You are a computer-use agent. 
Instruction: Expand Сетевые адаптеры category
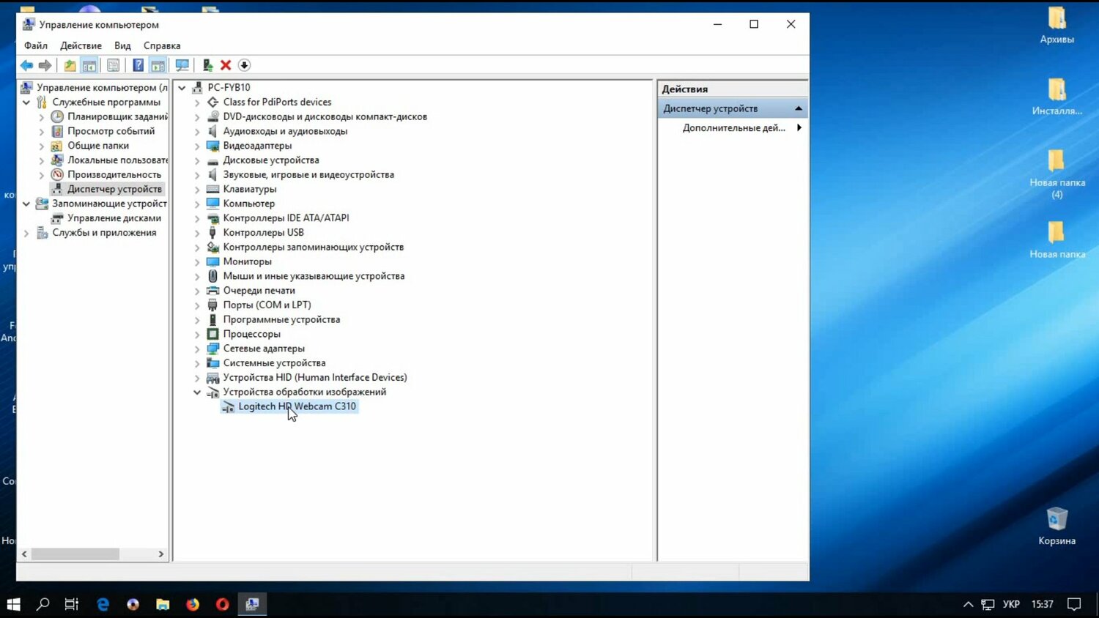click(197, 349)
